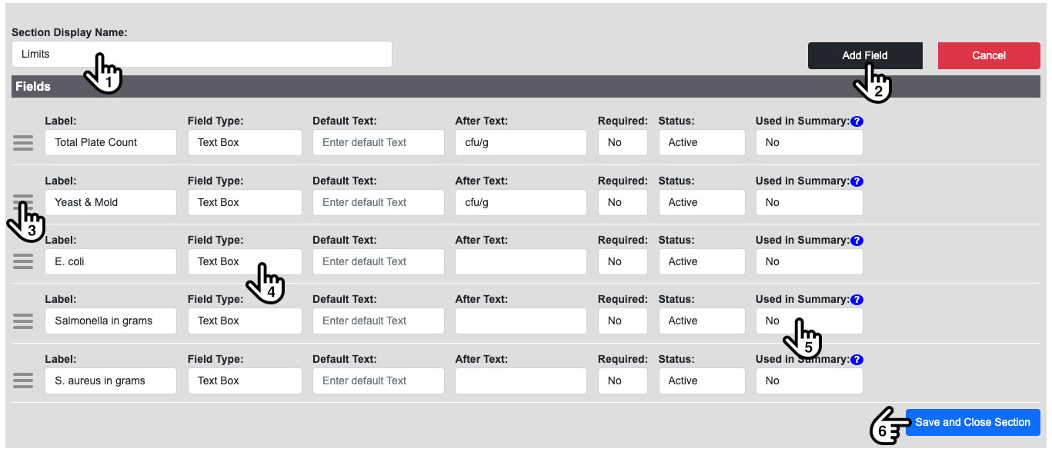Click drag handle icon for Total Plate Count row
Viewport: 1052px width, 452px height.
(x=23, y=143)
